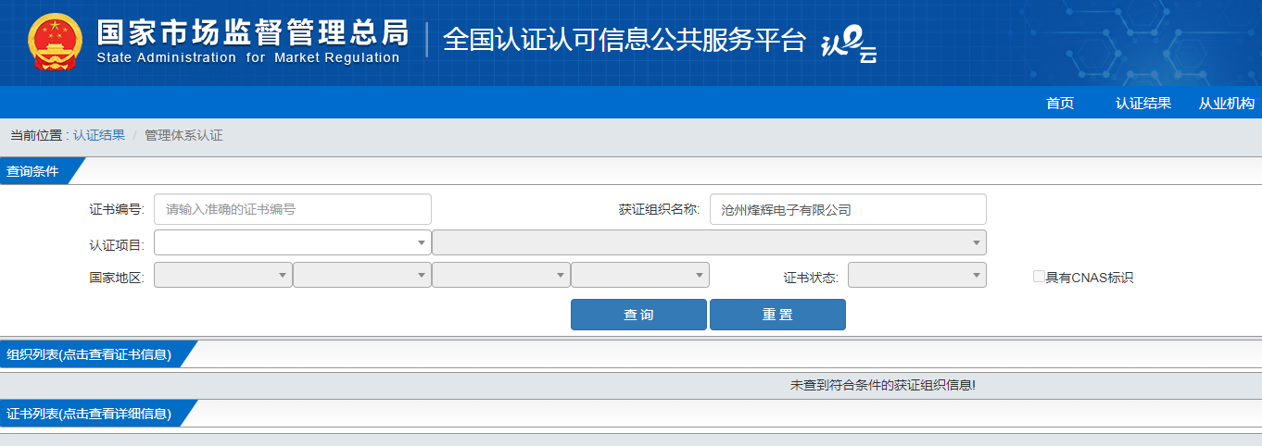This screenshot has width=1262, height=446.
Task: Click the 重置 reset button
Action: click(777, 315)
